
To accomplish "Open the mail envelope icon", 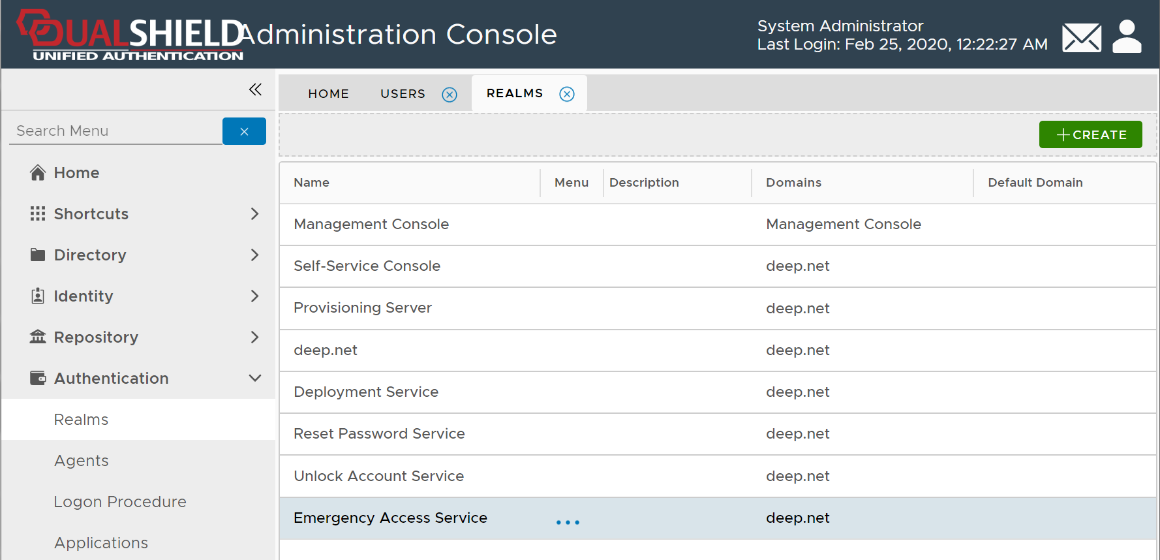I will tap(1081, 37).
